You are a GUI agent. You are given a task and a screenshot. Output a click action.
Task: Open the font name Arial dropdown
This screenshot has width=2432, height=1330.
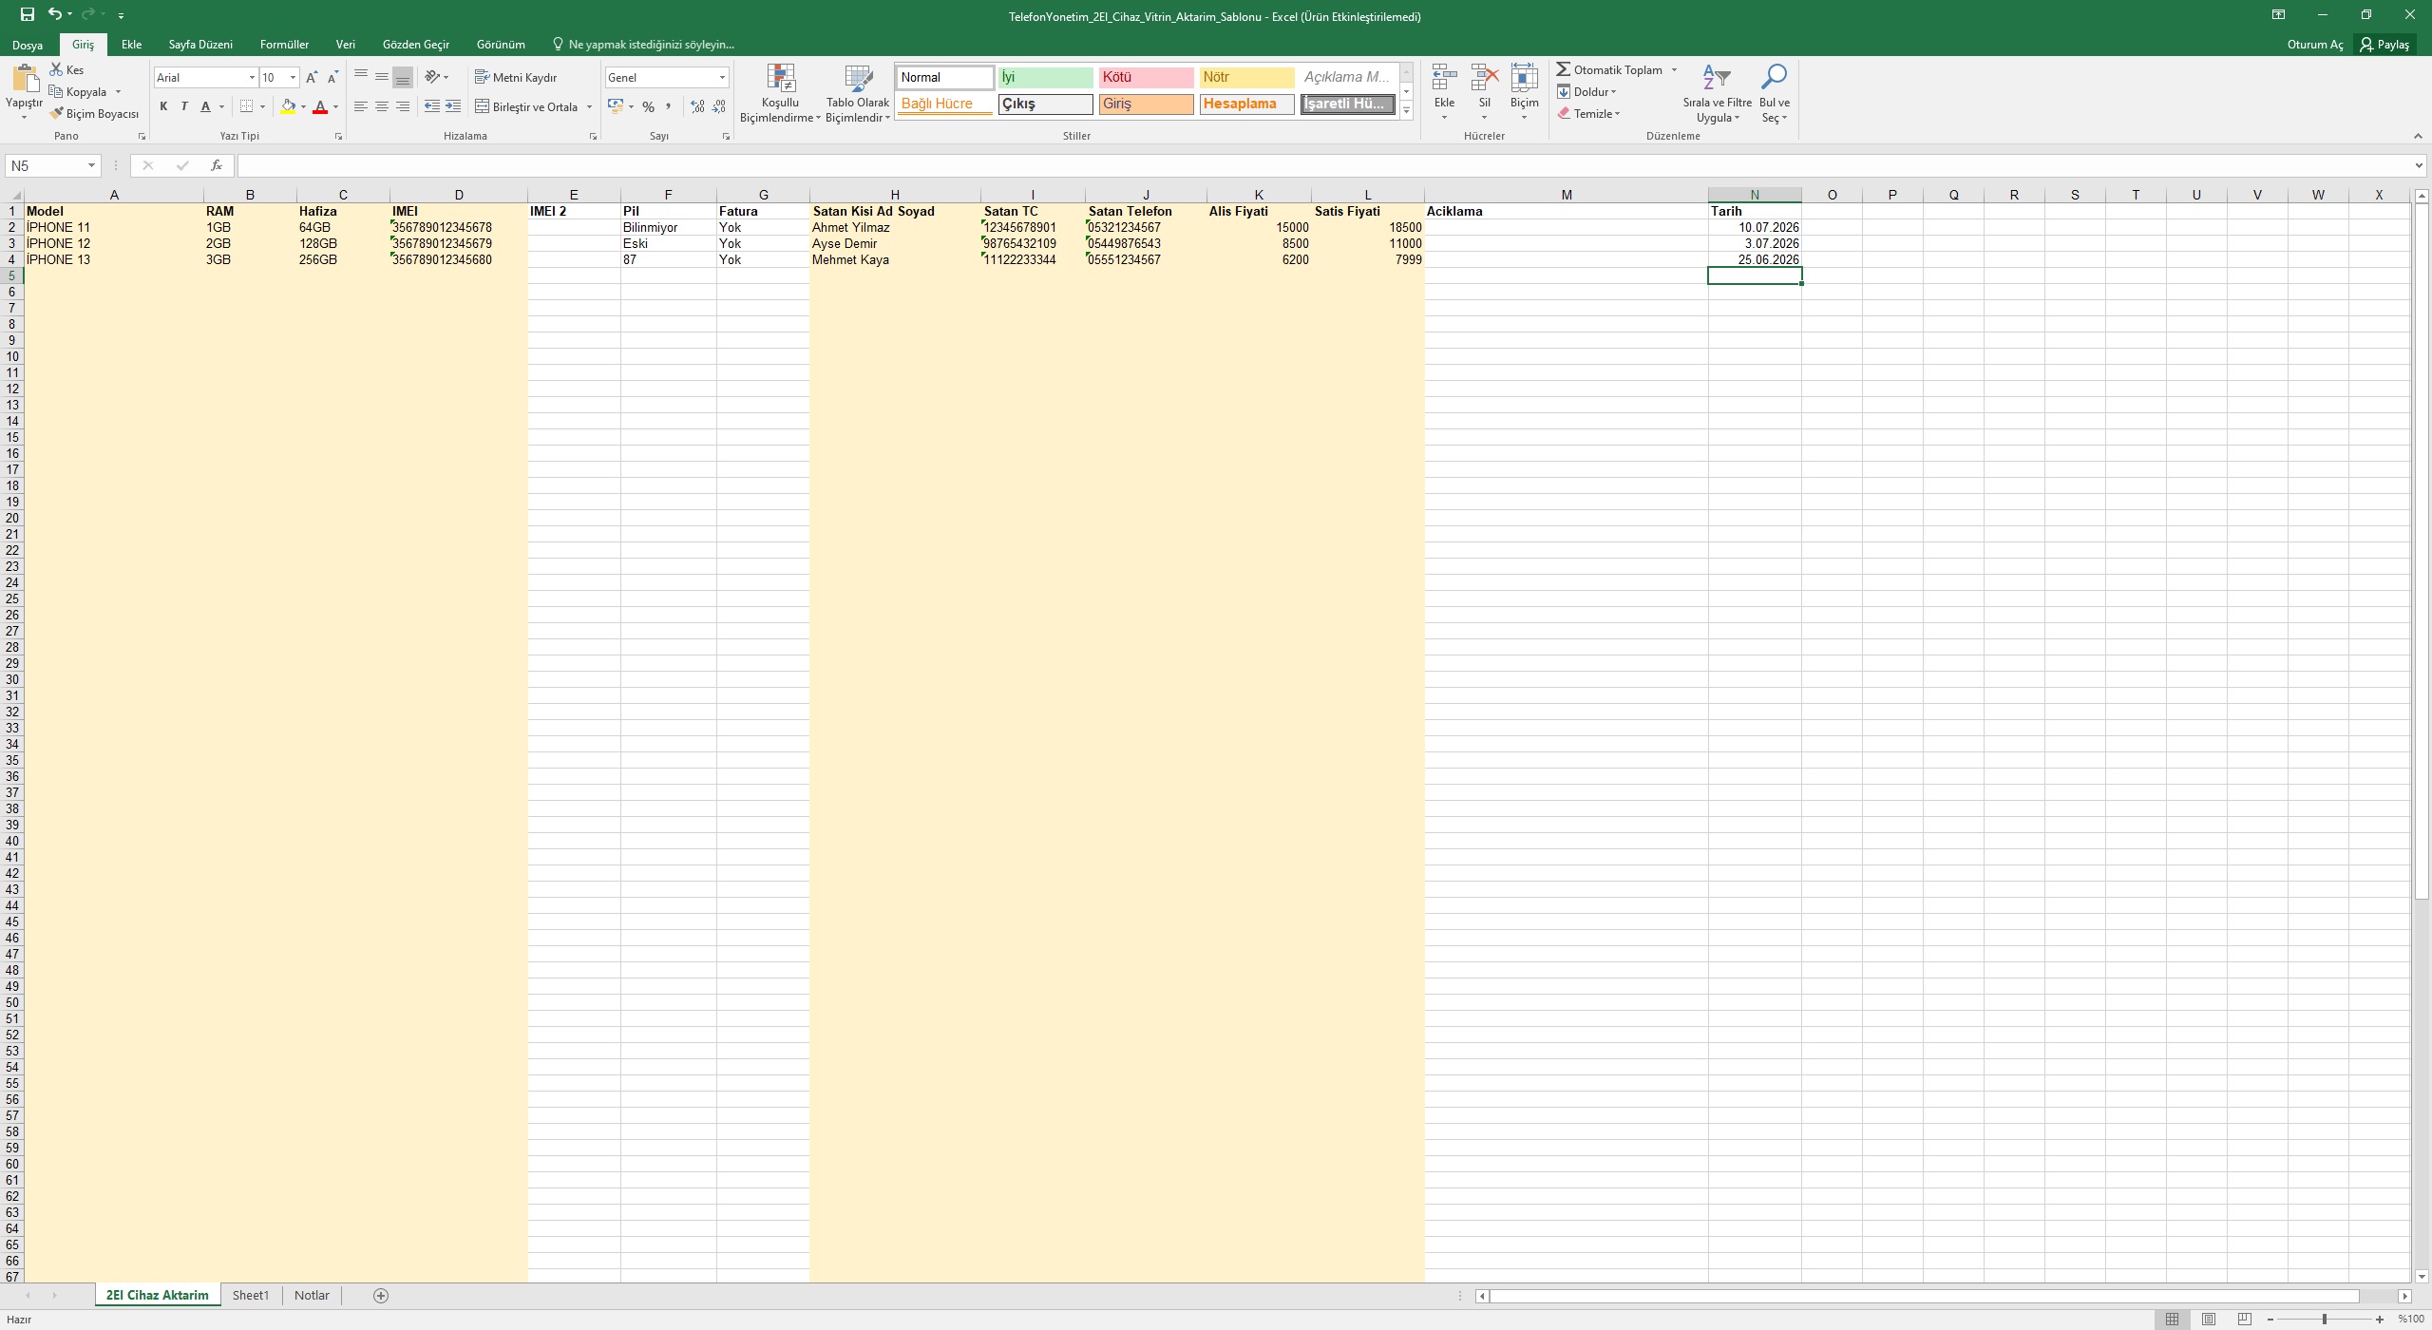pos(252,78)
